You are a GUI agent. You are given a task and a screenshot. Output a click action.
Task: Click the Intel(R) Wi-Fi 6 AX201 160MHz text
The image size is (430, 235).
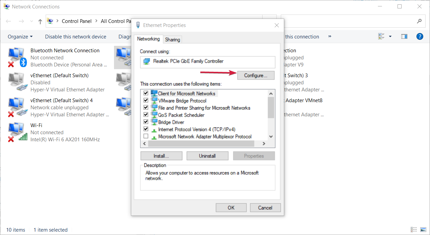(x=65, y=140)
